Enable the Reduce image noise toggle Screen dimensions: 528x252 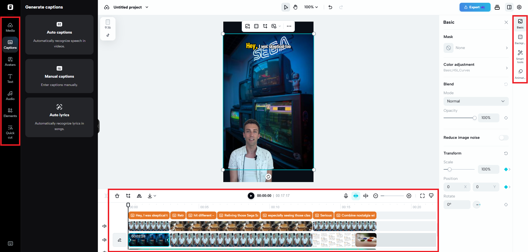[504, 138]
